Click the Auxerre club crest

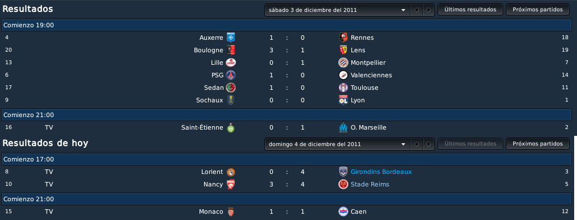(x=231, y=38)
